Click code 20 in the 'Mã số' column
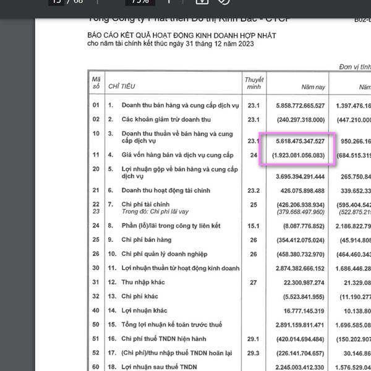371x371 pixels. [96, 169]
